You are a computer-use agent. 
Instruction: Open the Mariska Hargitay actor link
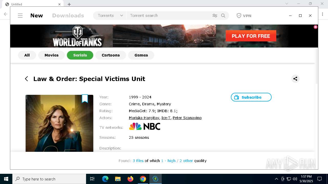[144, 118]
